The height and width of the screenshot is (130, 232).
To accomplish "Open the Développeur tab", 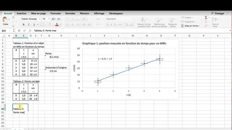I will pos(116,13).
